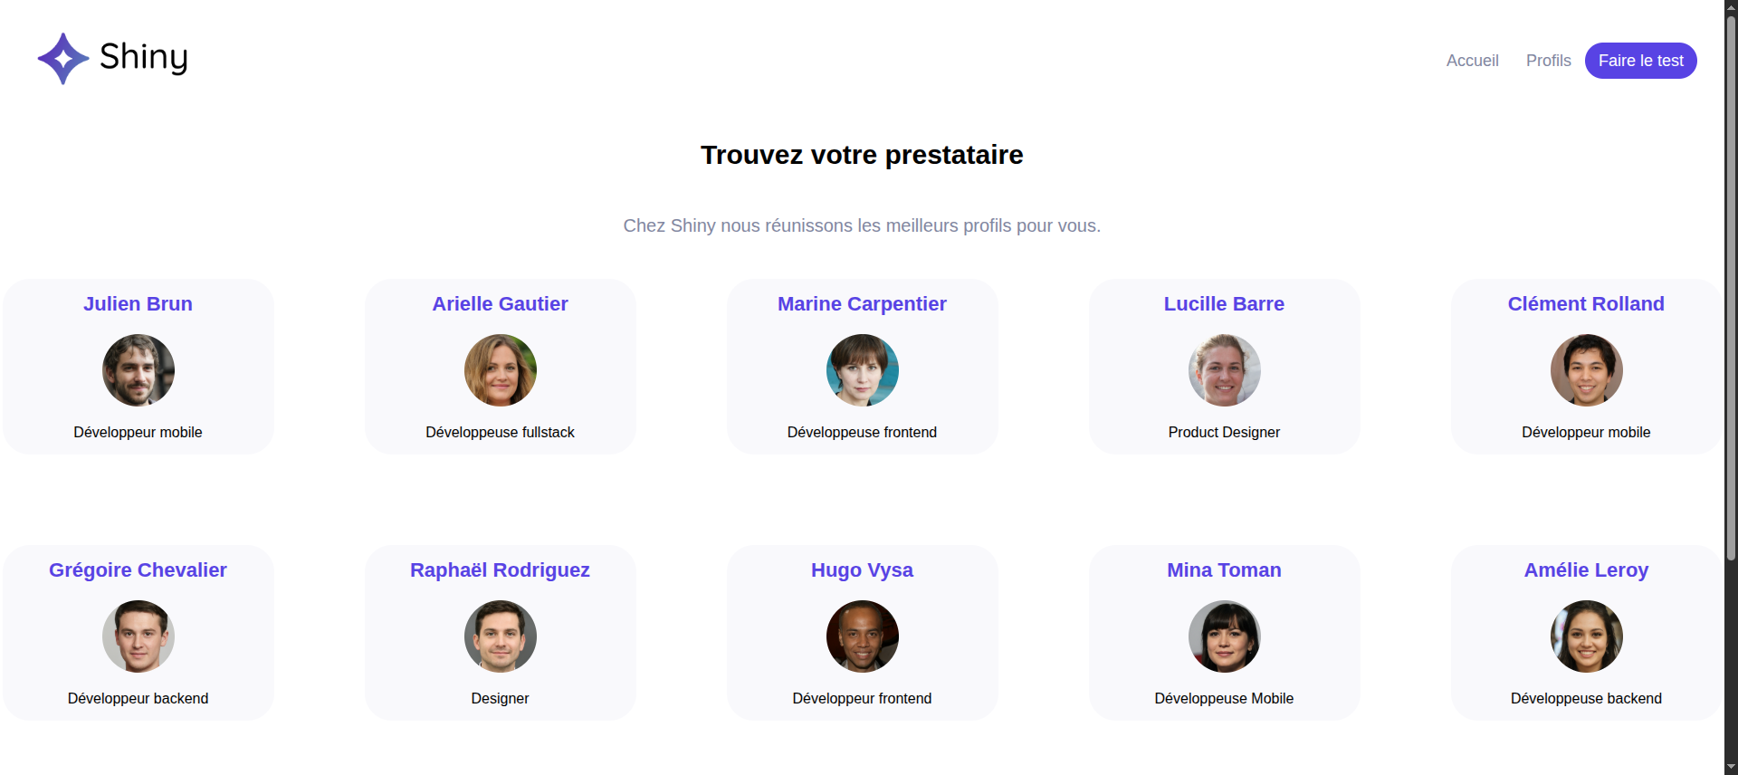Click Amélie Leroy's avatar picture

pyautogui.click(x=1587, y=636)
